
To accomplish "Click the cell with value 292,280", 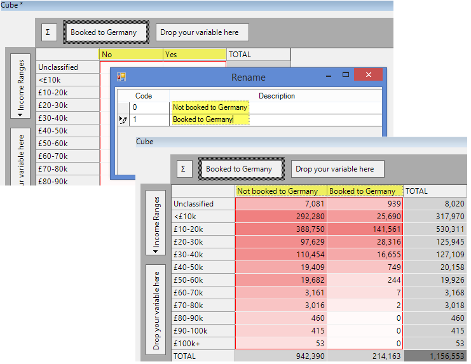I will (x=281, y=217).
